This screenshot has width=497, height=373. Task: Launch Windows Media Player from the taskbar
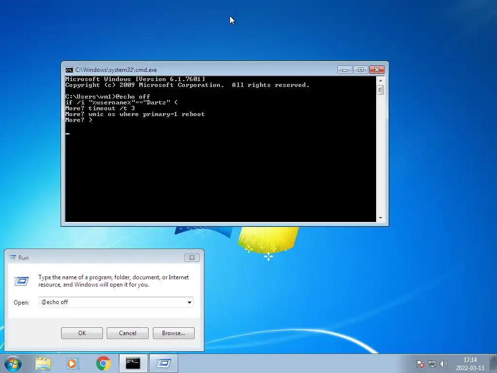coord(73,364)
